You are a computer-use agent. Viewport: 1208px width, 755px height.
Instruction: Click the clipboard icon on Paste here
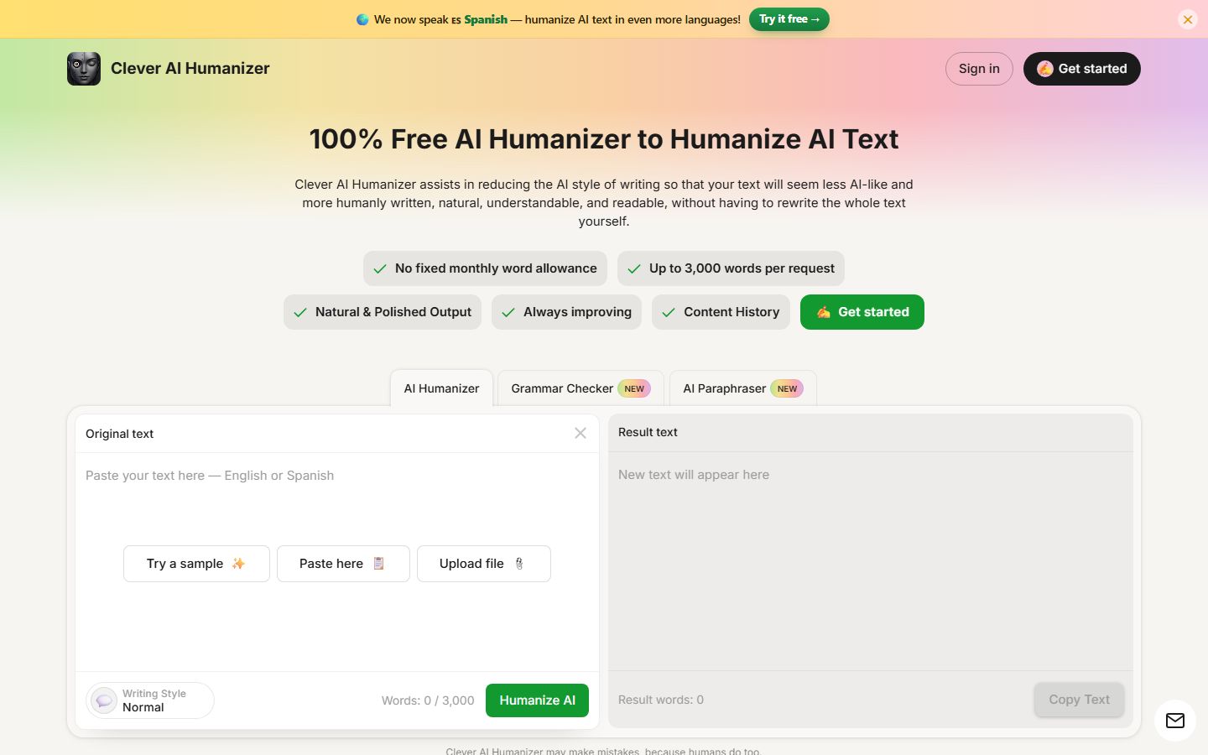click(378, 564)
